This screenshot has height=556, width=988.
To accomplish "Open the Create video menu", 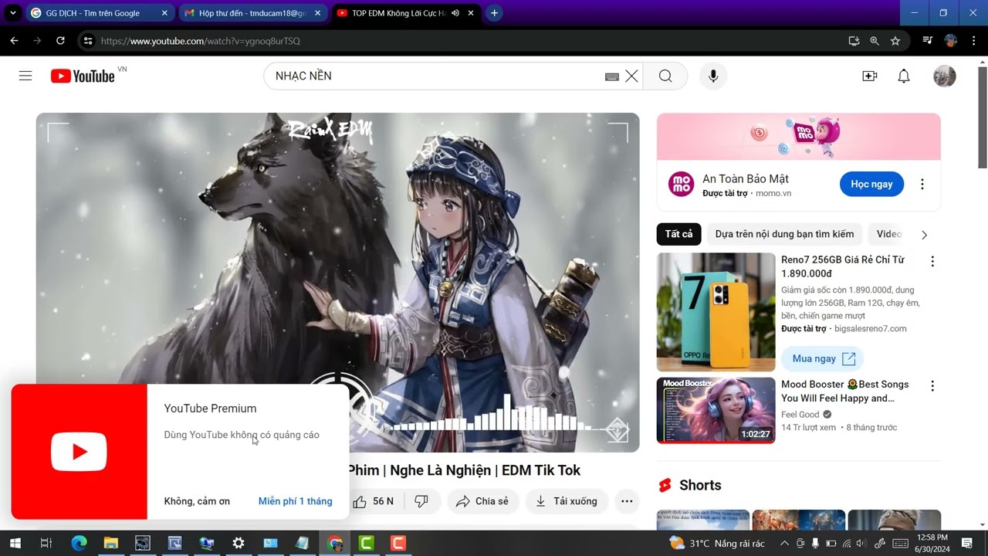I will [870, 76].
